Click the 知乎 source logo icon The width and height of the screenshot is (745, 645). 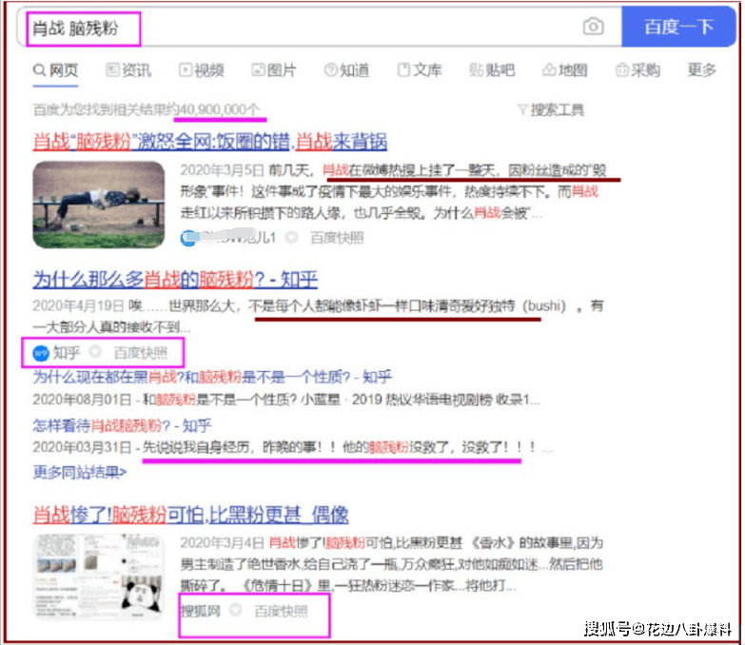(x=41, y=353)
